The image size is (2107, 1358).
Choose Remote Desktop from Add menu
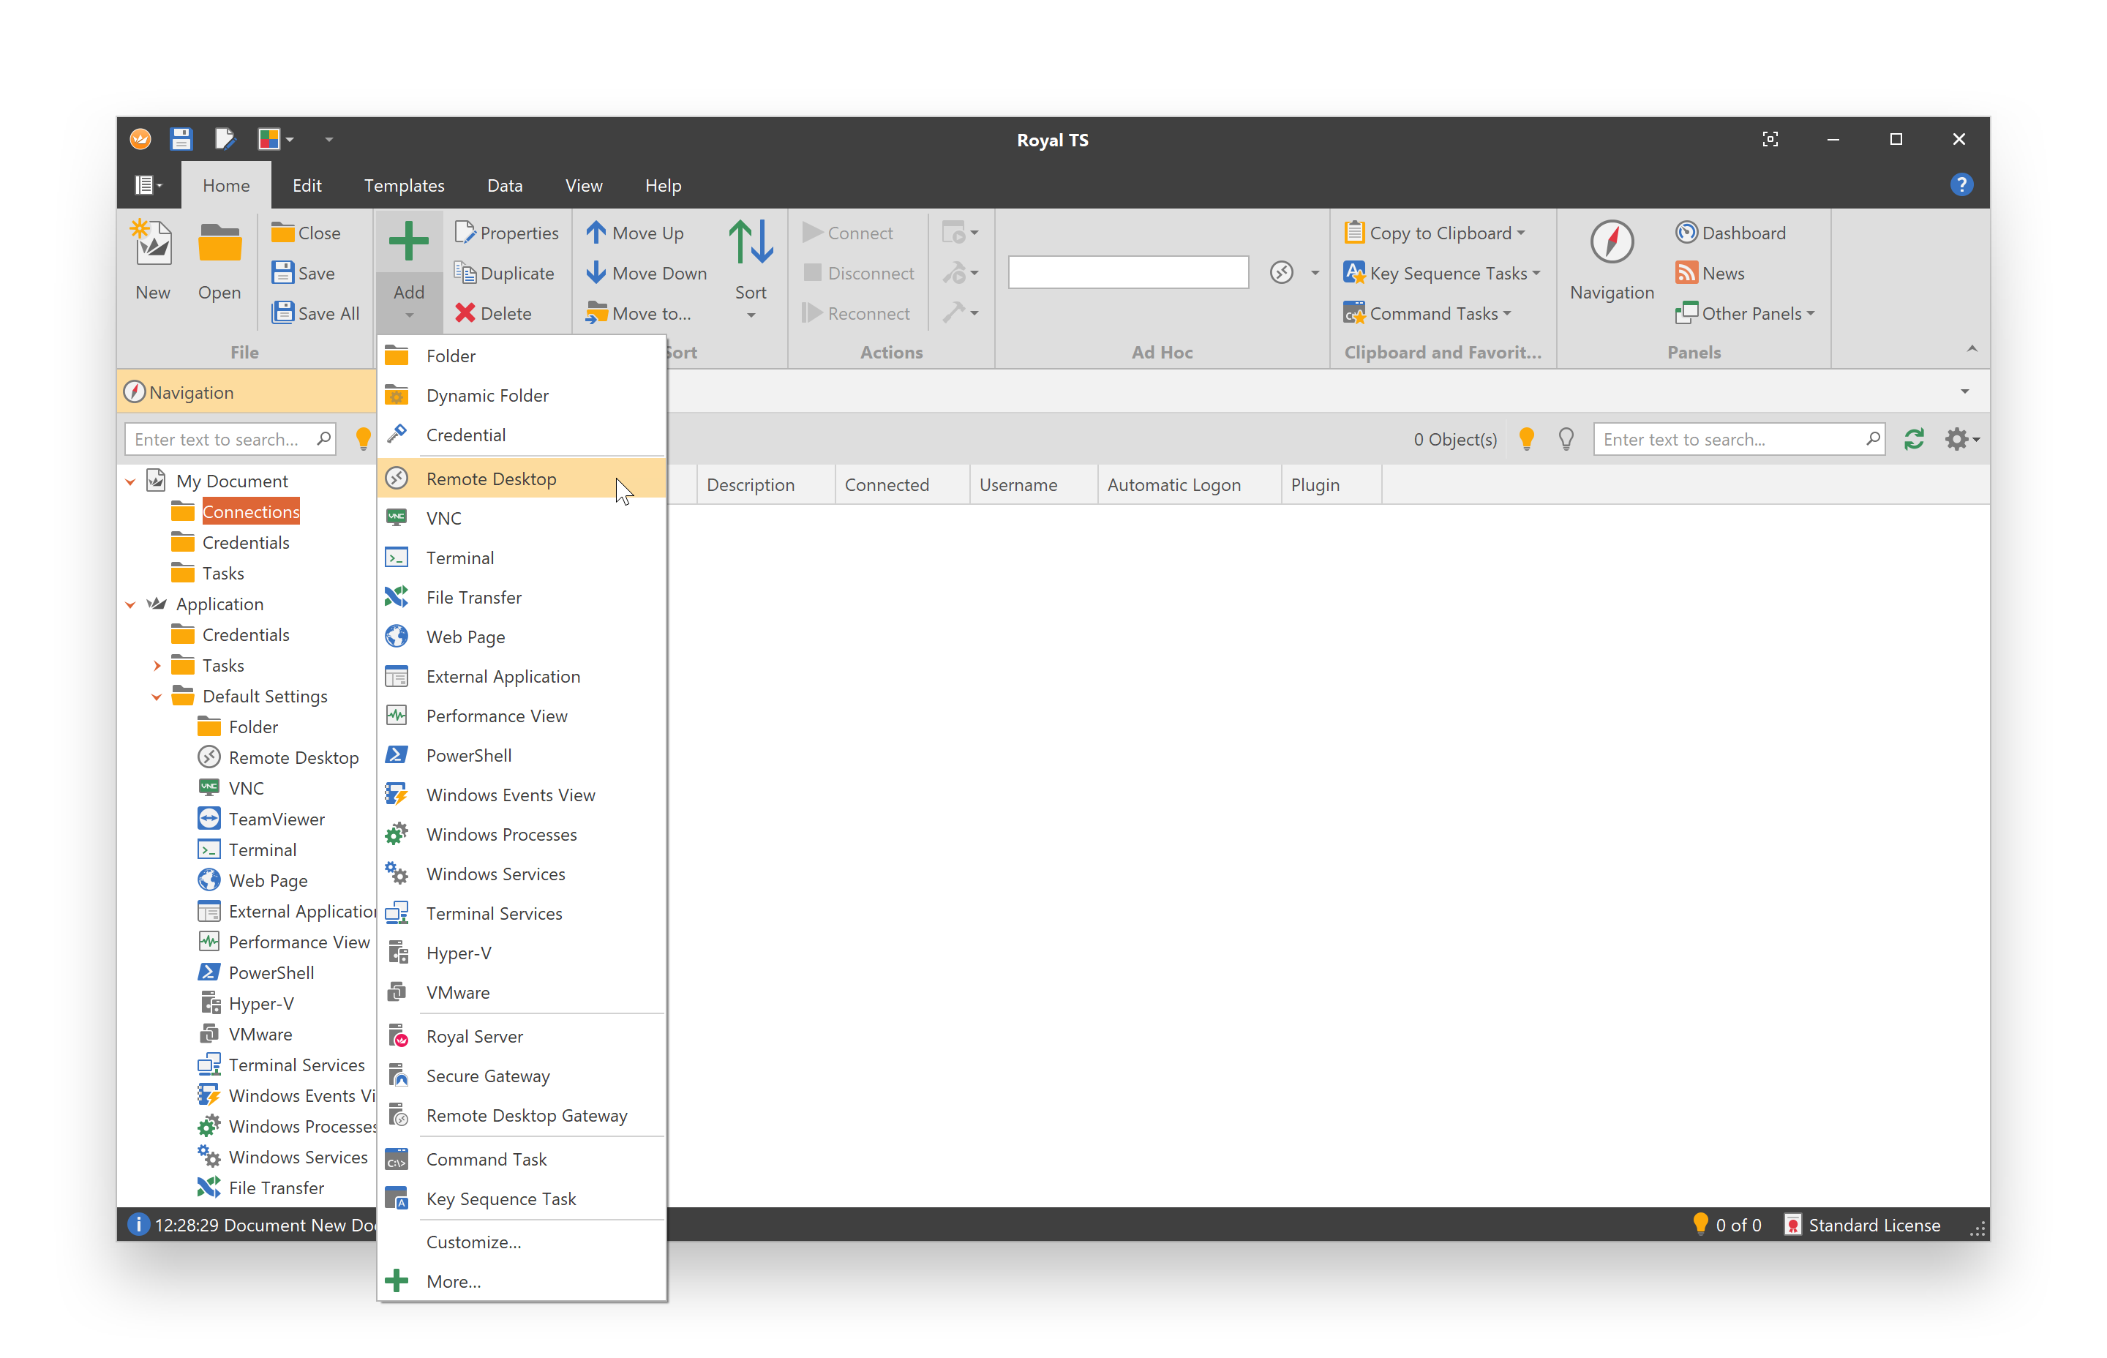522,479
